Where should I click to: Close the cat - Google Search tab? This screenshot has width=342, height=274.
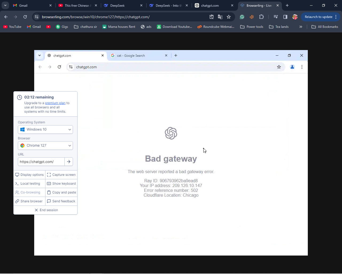pos(166,55)
